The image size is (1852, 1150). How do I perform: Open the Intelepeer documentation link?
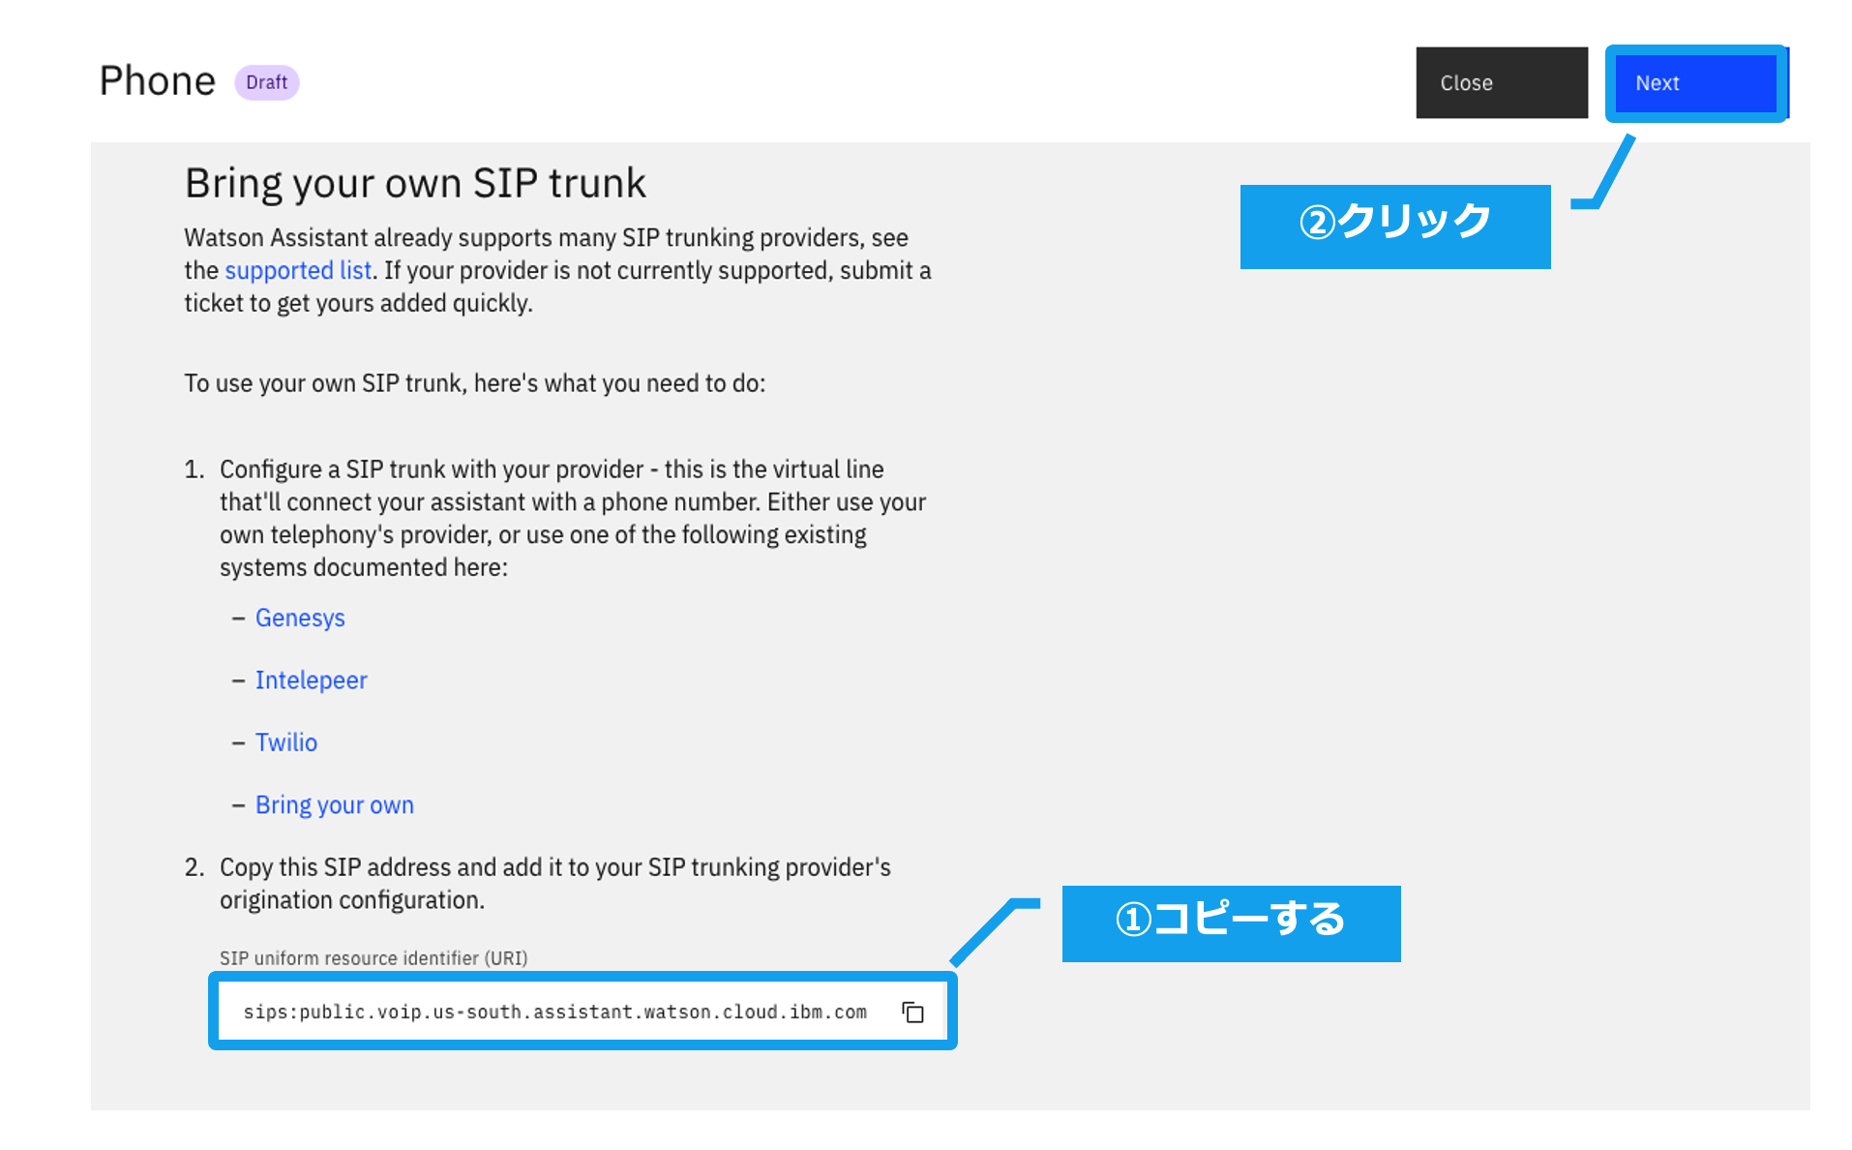coord(311,680)
